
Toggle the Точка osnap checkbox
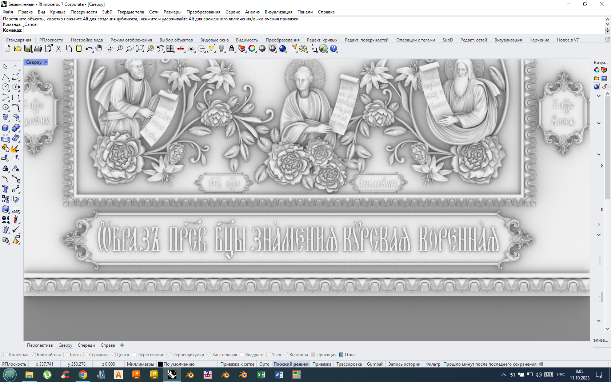click(x=65, y=355)
